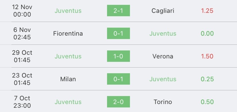Click the 0.50 handicap value
This screenshot has width=237, height=112.
point(207,102)
